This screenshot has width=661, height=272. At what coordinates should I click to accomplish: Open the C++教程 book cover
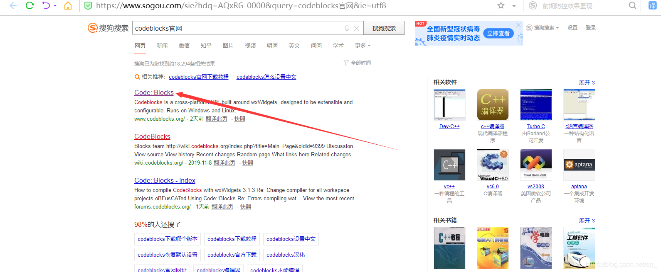(x=449, y=248)
